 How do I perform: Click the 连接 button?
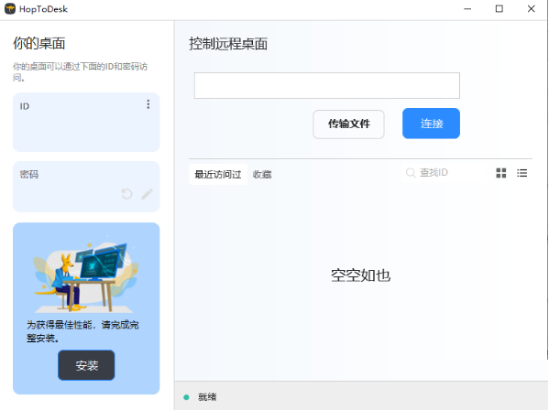(x=431, y=124)
